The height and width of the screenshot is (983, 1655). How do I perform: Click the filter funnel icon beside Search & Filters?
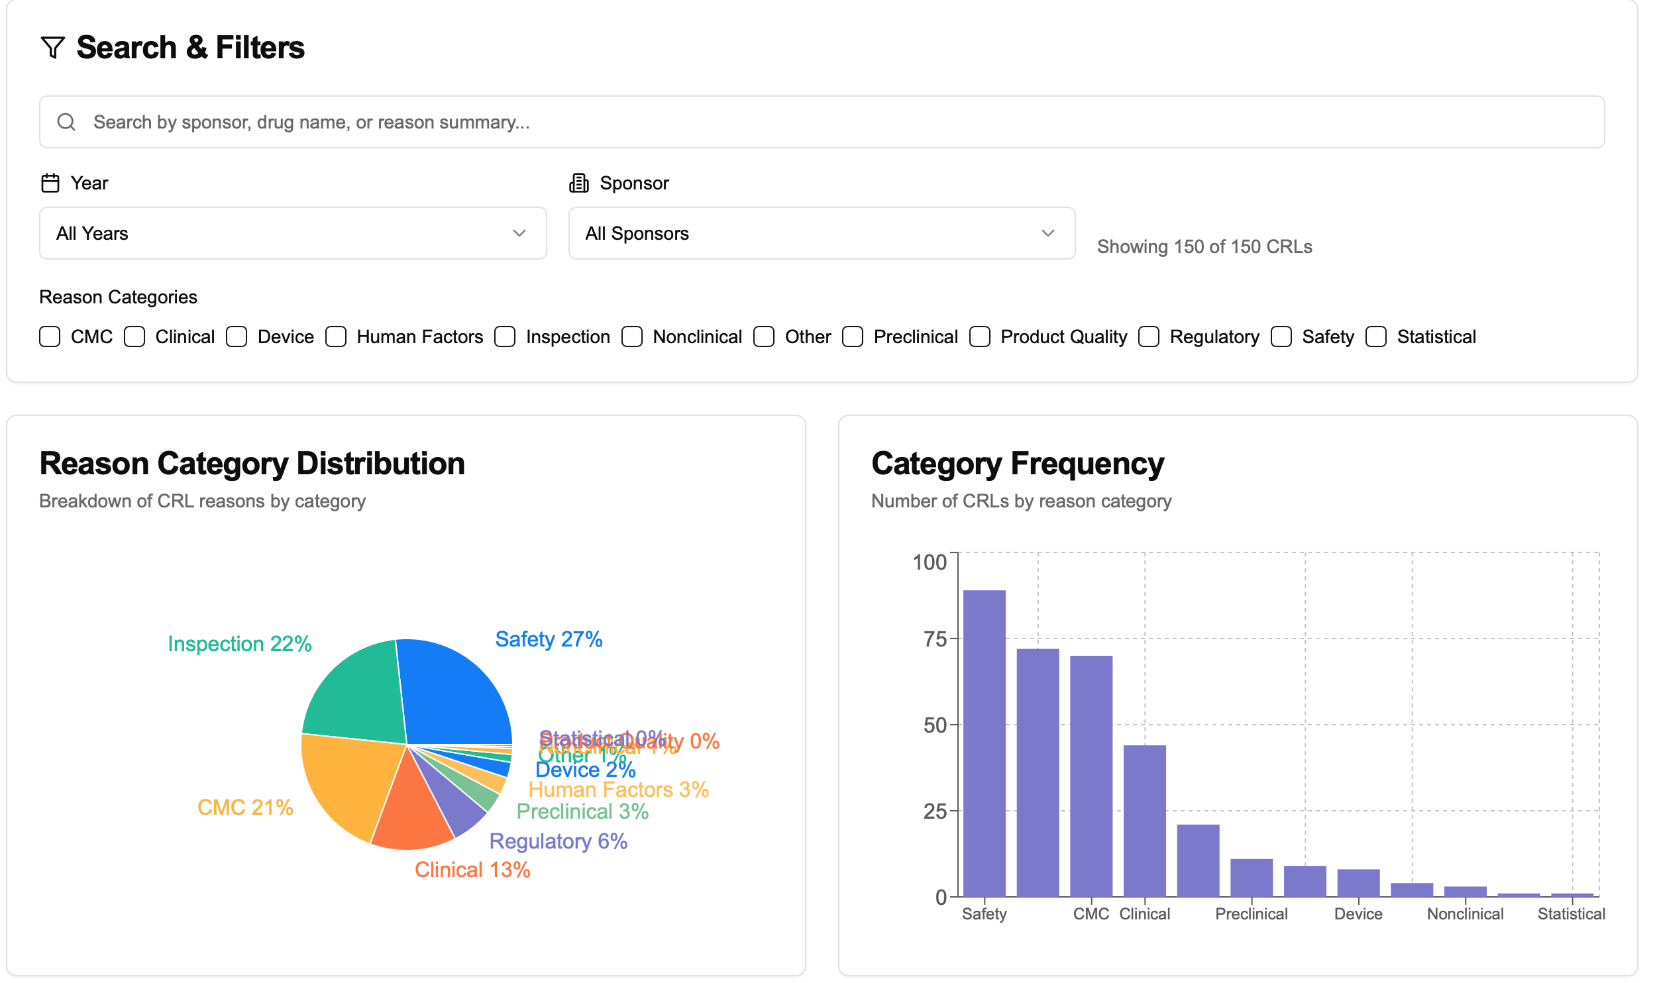[x=53, y=47]
